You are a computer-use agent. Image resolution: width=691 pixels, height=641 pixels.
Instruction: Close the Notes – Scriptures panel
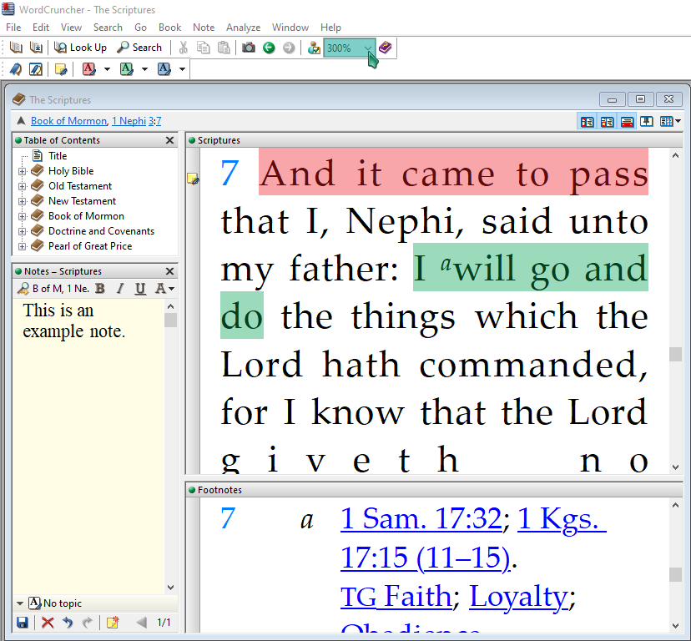coord(169,271)
